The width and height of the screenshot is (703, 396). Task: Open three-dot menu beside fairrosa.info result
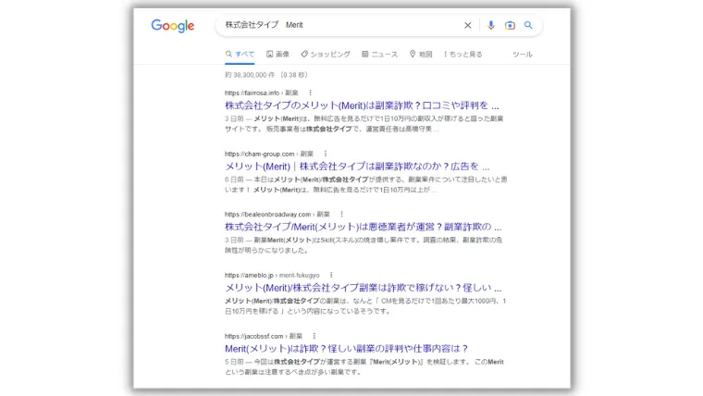click(310, 93)
